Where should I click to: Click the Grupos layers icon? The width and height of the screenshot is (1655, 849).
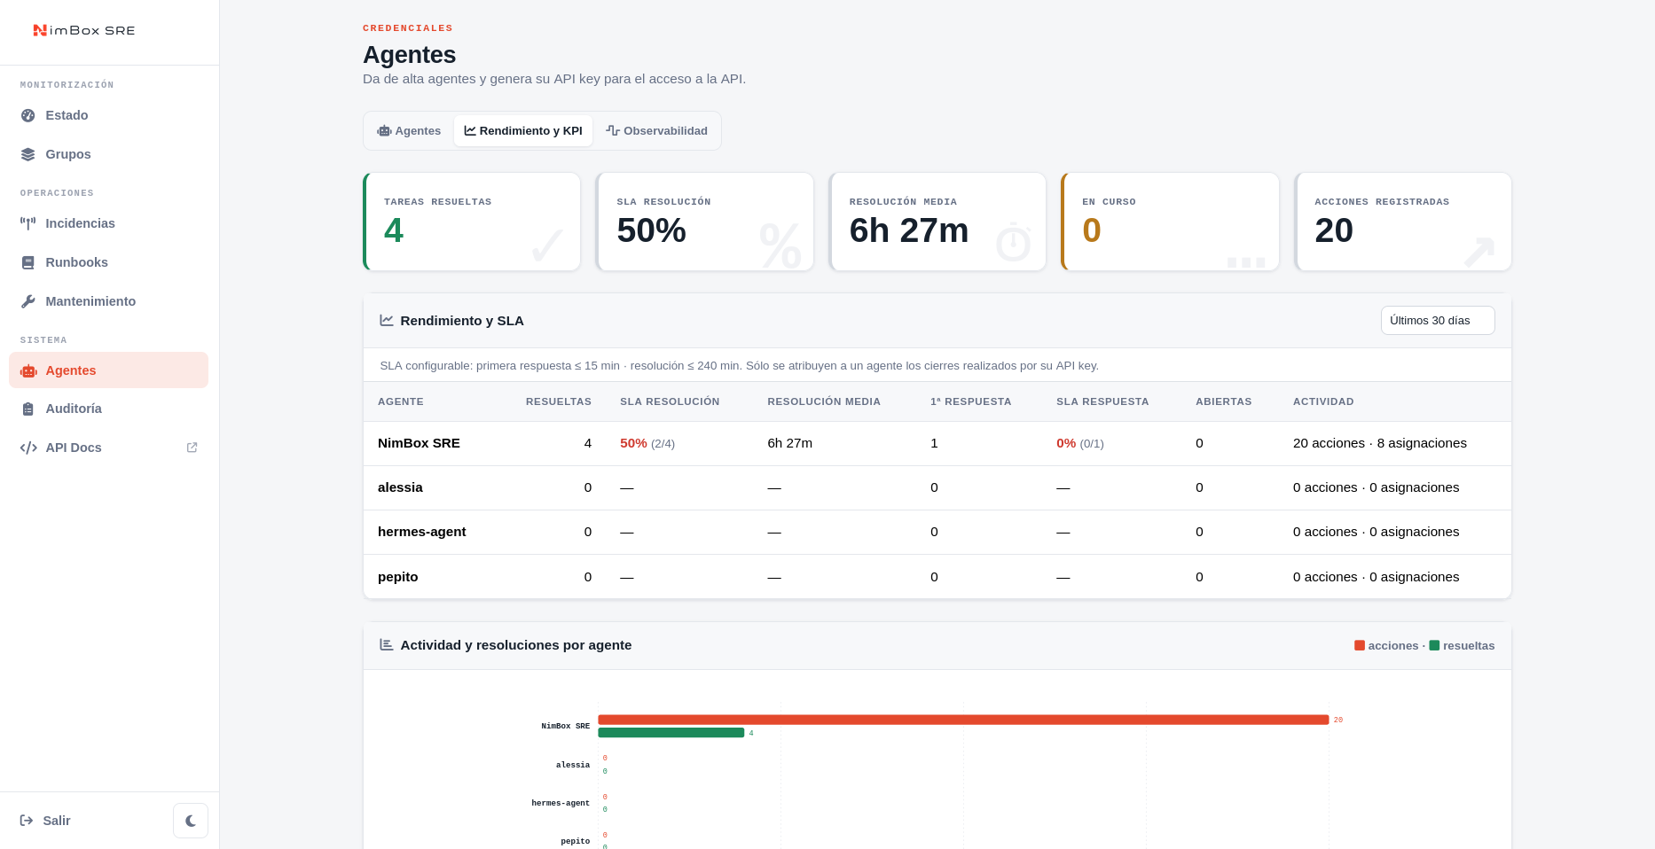(28, 154)
